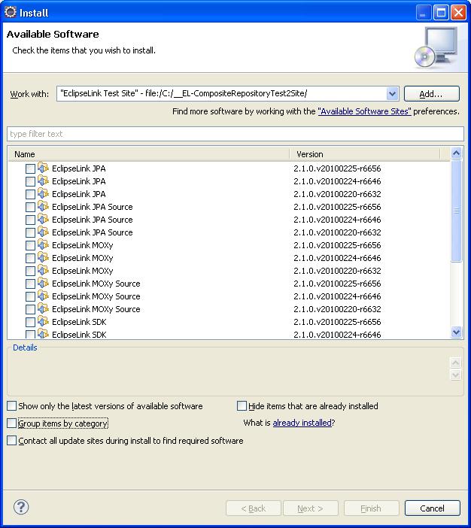Click the feature icon of EclipseLink JPA 2.1.0.v20100224-r6646
The image size is (471, 528).
(x=43, y=181)
